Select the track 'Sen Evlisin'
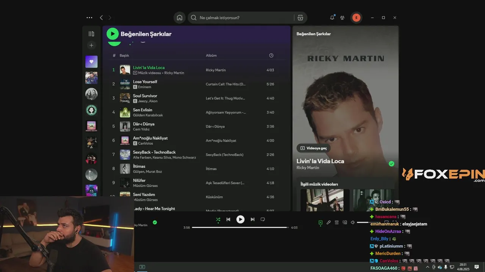485x272 pixels. click(x=195, y=112)
